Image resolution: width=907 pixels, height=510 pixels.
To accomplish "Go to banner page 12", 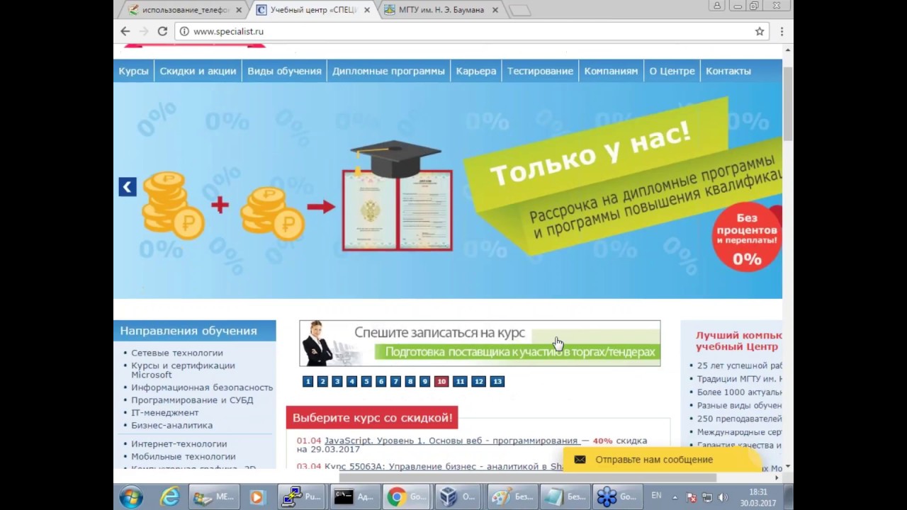I will (x=479, y=381).
